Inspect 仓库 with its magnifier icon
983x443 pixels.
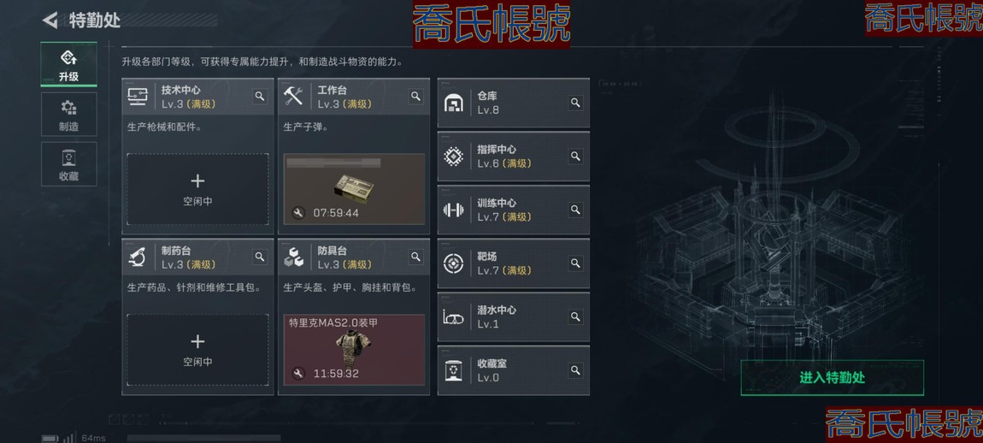point(575,103)
